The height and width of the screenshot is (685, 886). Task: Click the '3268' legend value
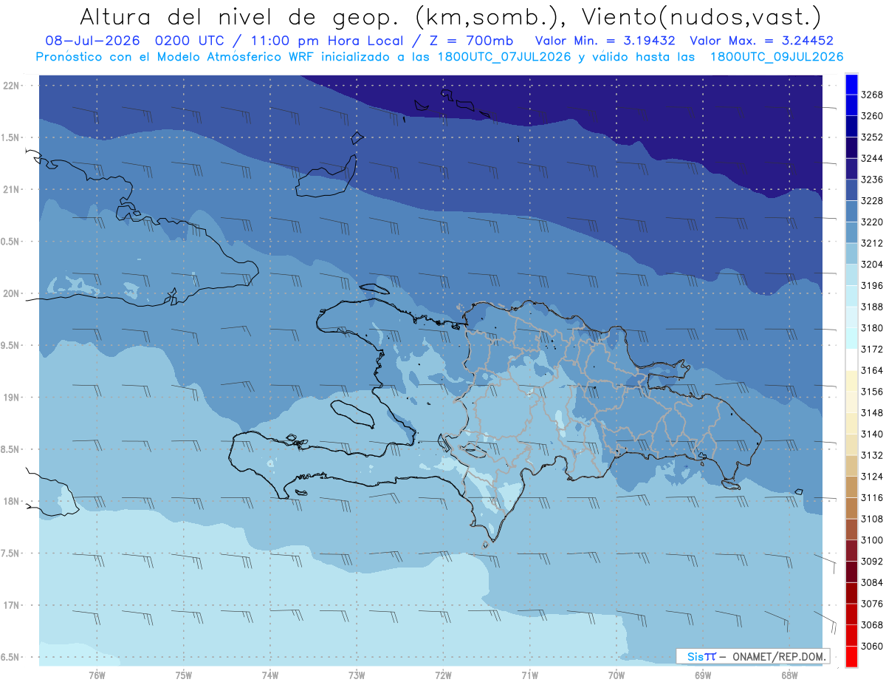point(872,95)
